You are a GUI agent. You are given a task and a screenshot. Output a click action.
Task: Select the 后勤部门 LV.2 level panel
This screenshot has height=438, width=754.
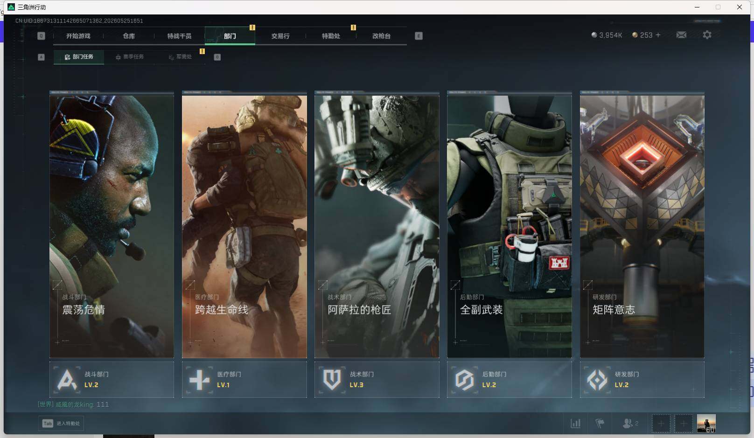point(510,380)
